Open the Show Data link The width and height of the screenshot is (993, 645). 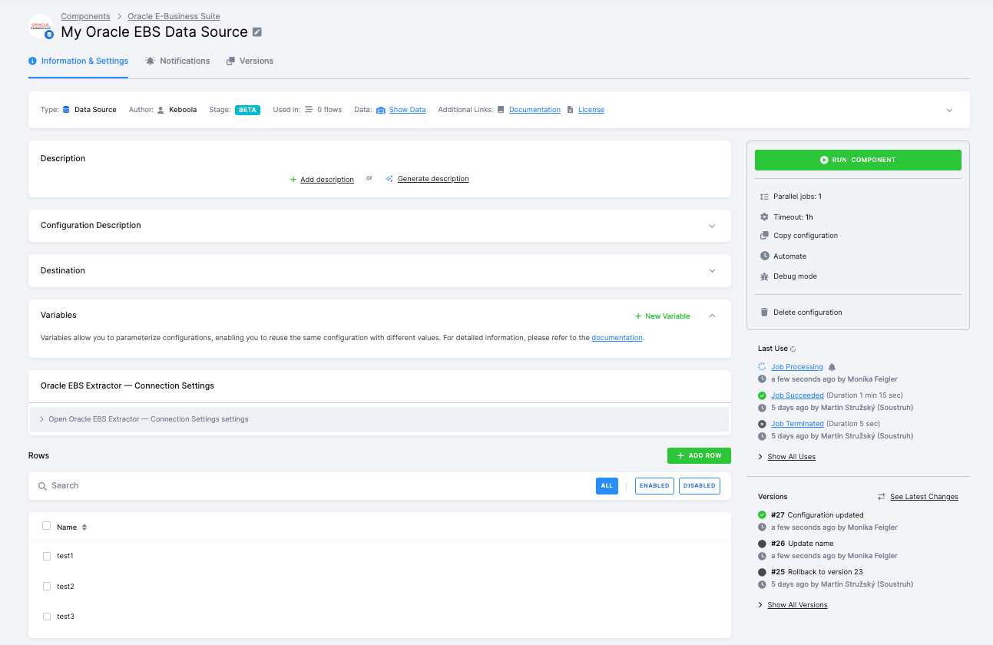pyautogui.click(x=407, y=110)
